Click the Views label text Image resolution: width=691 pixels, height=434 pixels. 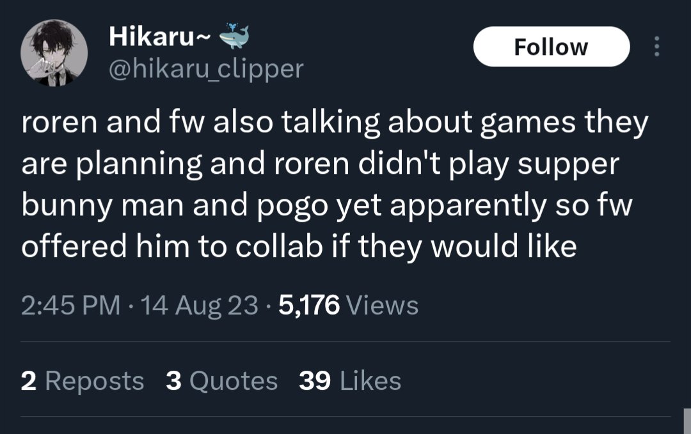pyautogui.click(x=382, y=306)
